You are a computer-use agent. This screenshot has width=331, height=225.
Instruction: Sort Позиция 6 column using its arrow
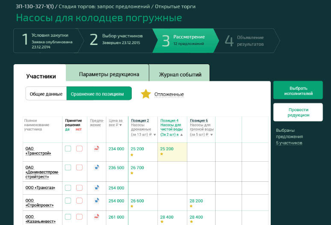211,135
